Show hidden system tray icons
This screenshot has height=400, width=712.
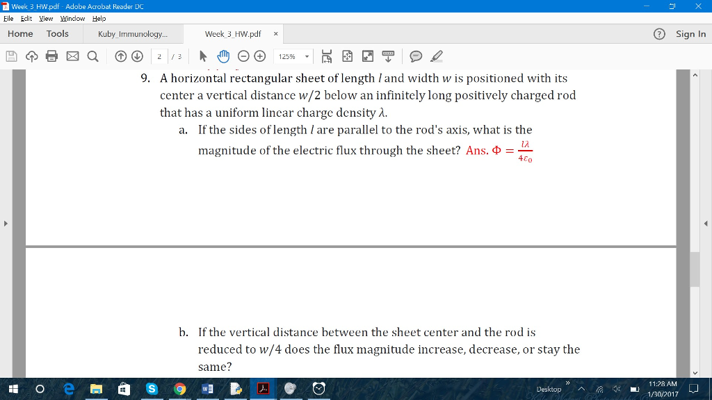[x=582, y=389]
